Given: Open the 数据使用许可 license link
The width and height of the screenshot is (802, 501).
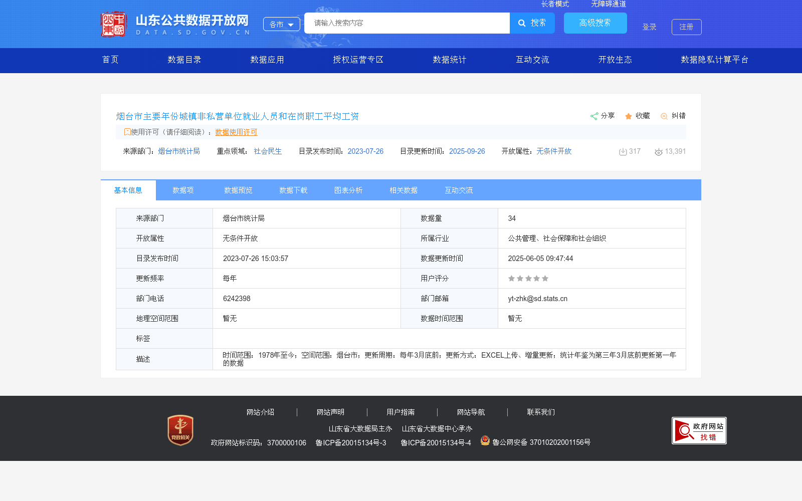Looking at the screenshot, I should tap(236, 132).
